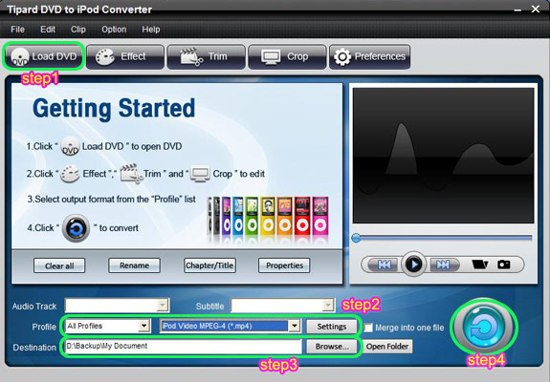
Task: Click the Crop monitor icon in step 2
Action: [x=200, y=174]
